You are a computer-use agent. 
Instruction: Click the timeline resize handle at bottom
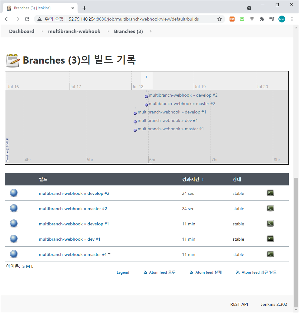149,163
